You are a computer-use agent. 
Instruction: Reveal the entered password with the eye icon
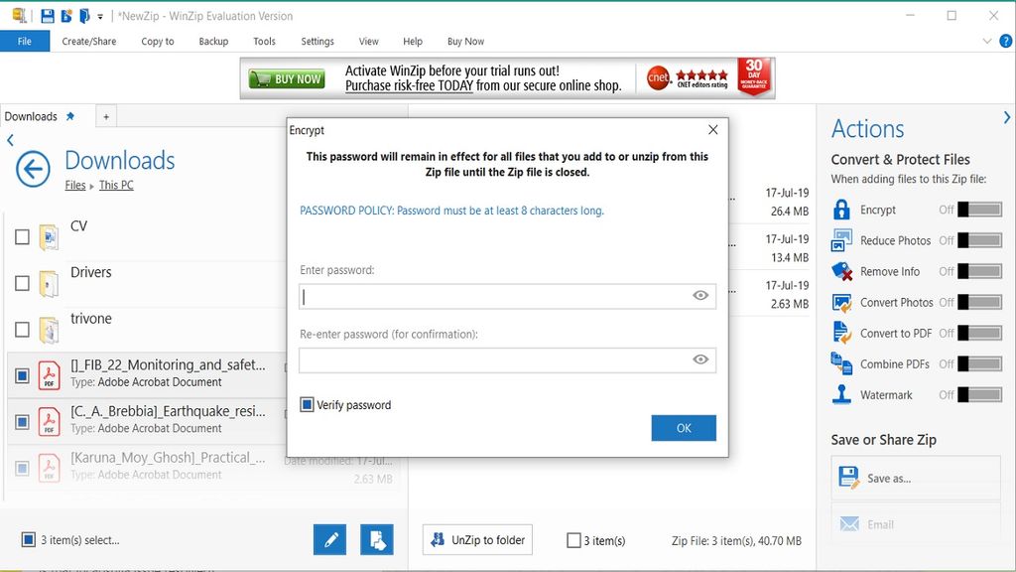coord(700,296)
